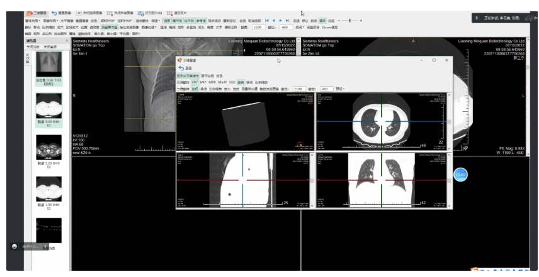Screen dimensions: 539x277
Task: Step to previous image arrow
Action: click(x=274, y=21)
